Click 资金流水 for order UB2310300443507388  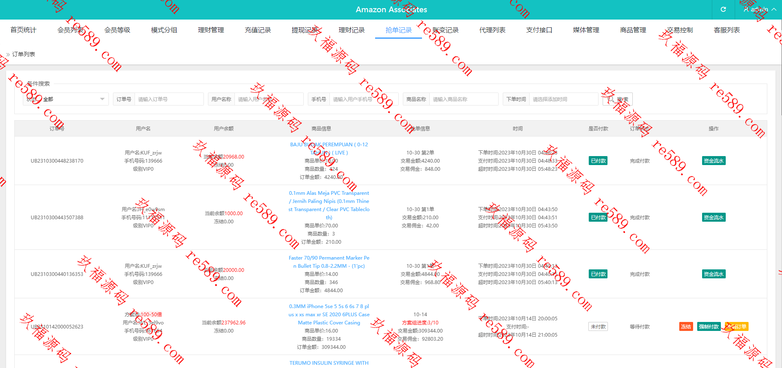[x=714, y=217]
